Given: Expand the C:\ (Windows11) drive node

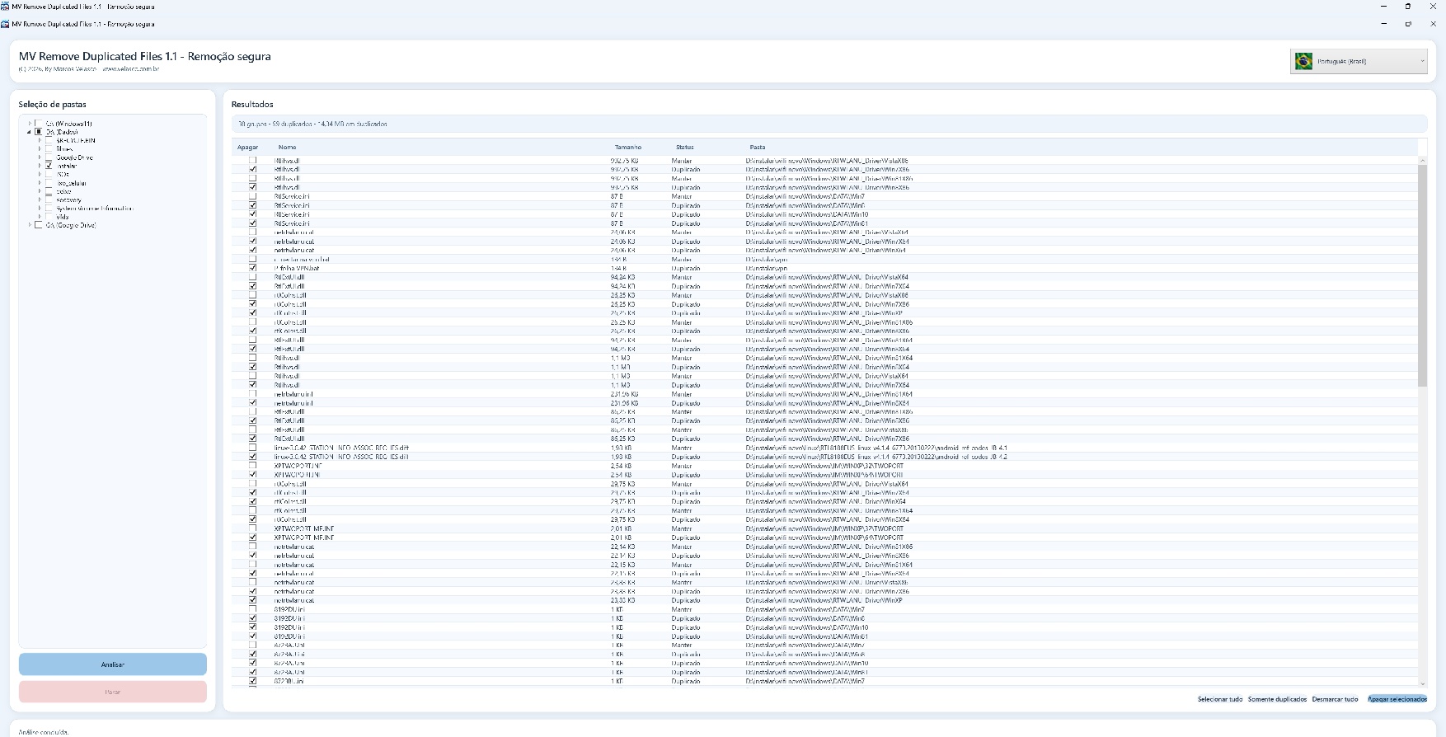Looking at the screenshot, I should (30, 124).
